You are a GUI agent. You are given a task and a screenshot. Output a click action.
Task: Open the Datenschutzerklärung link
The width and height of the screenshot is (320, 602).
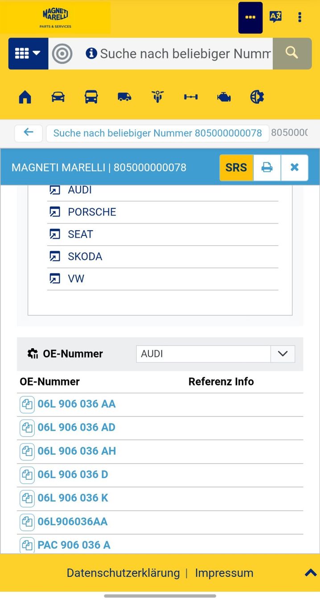coord(123,573)
